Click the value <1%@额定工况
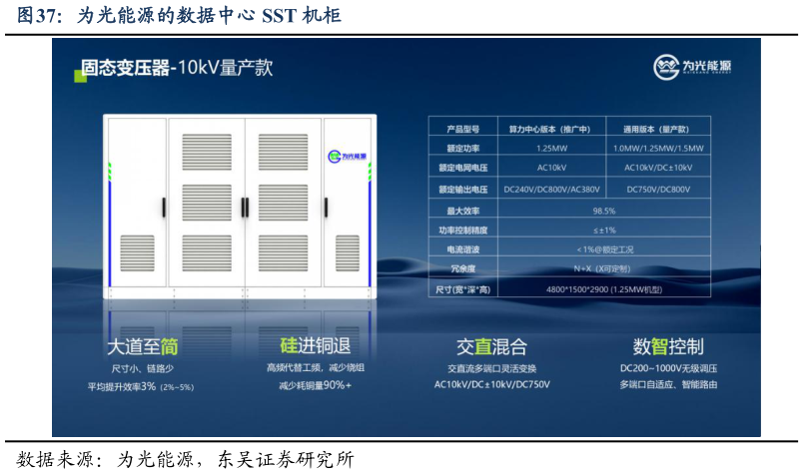The width and height of the screenshot is (804, 474). click(605, 249)
